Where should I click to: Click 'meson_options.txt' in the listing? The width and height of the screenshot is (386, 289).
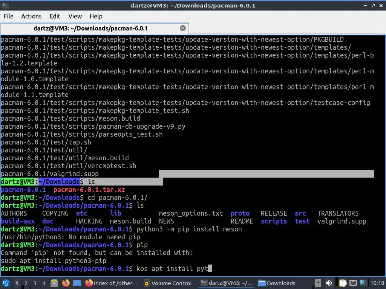(x=191, y=213)
